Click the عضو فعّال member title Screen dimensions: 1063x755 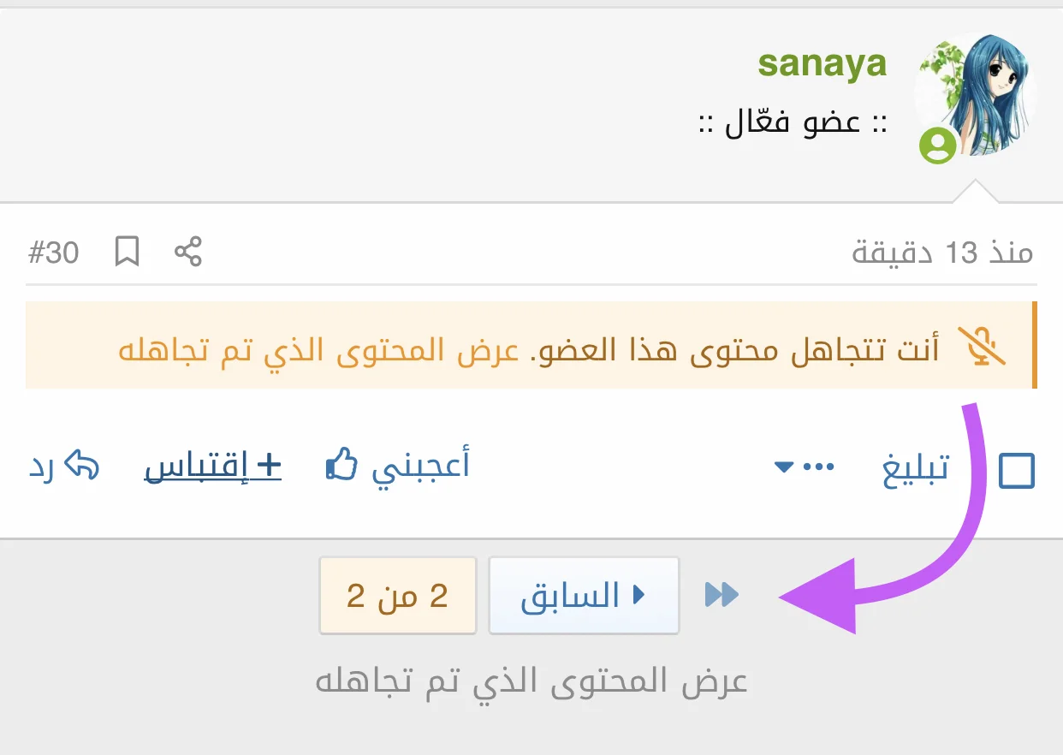point(792,124)
